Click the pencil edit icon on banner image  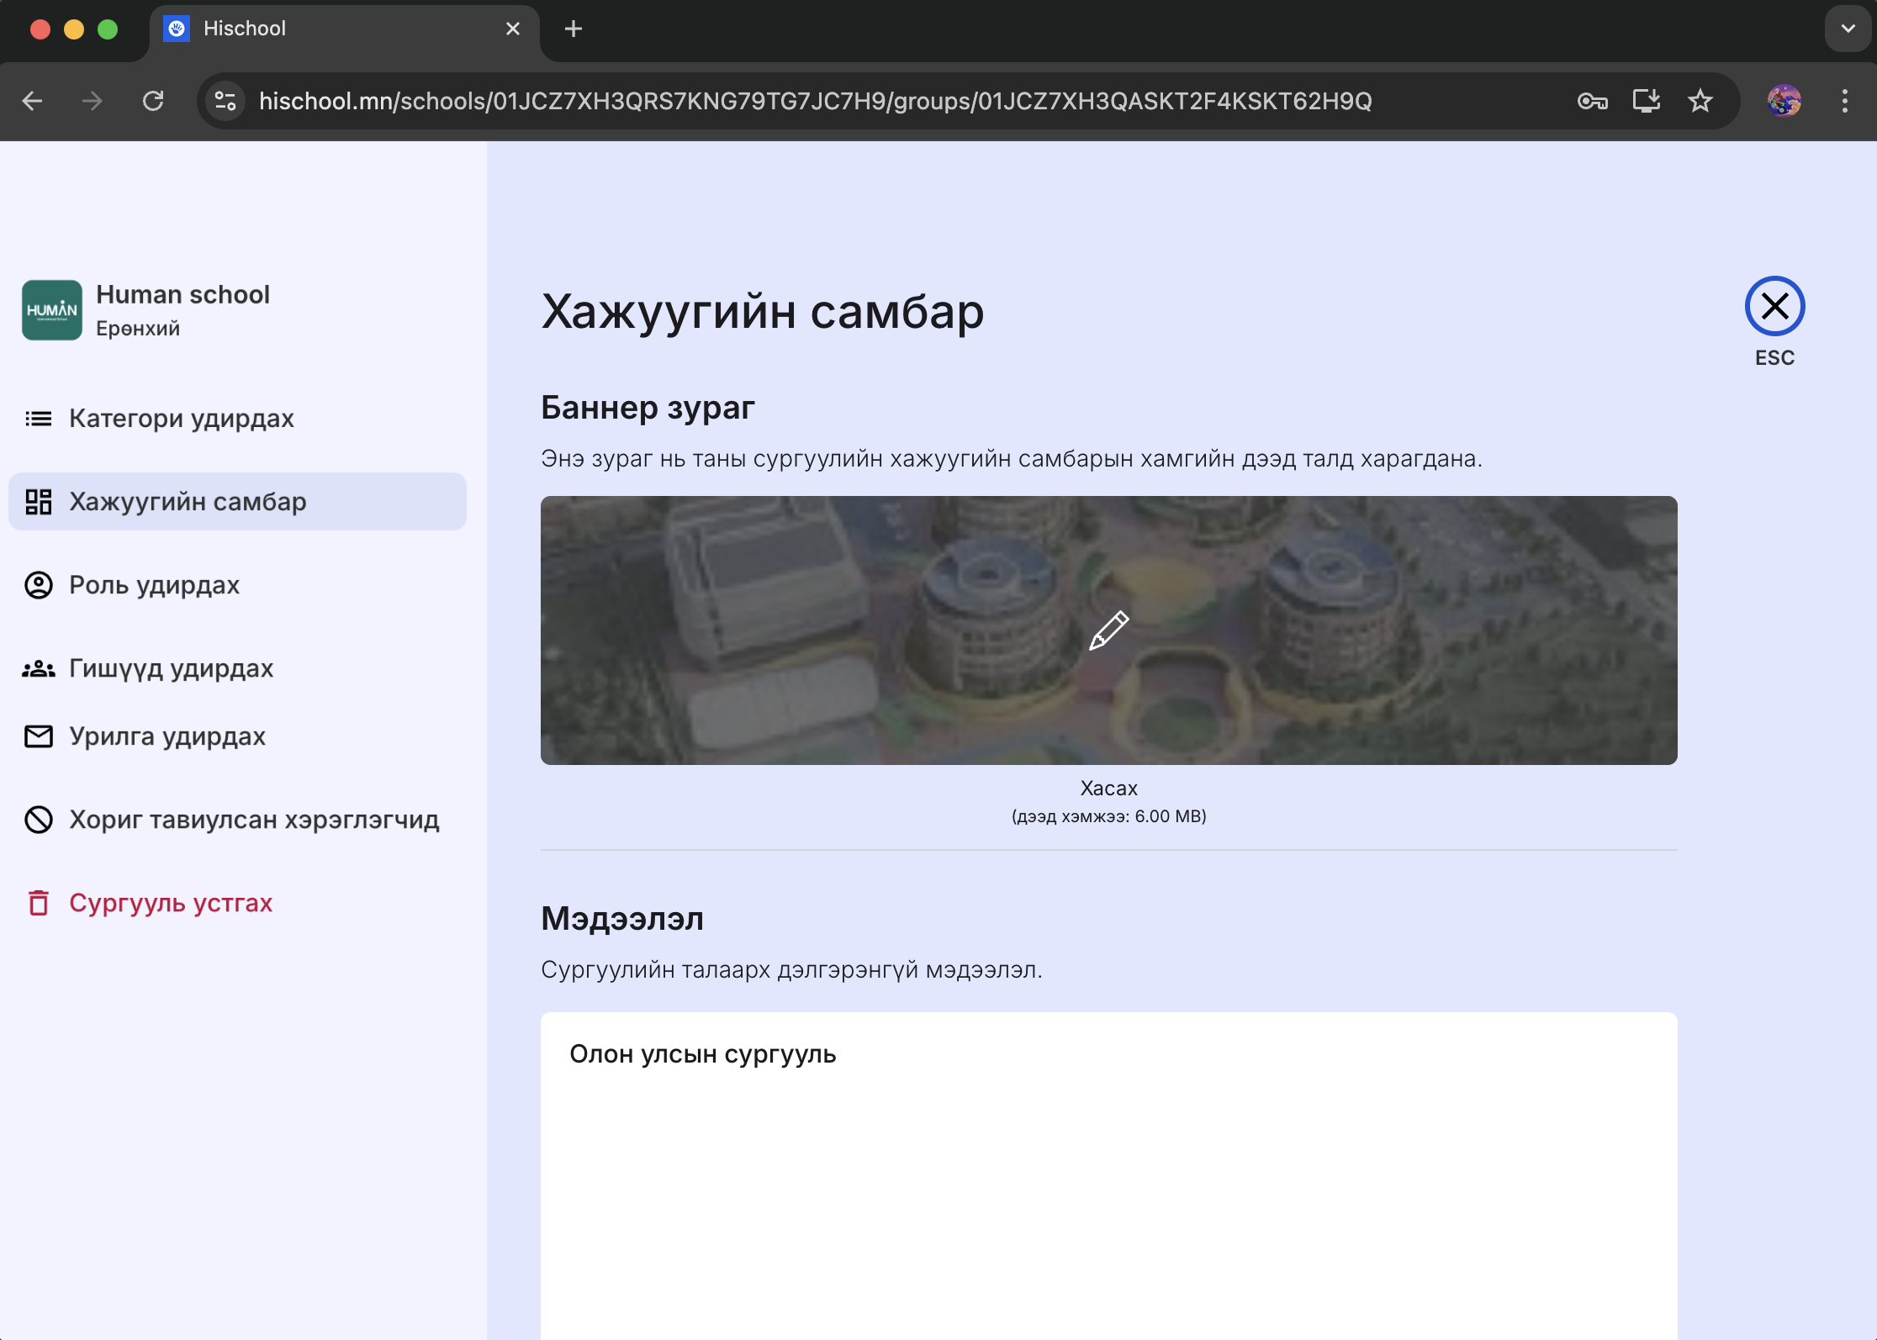(x=1108, y=630)
